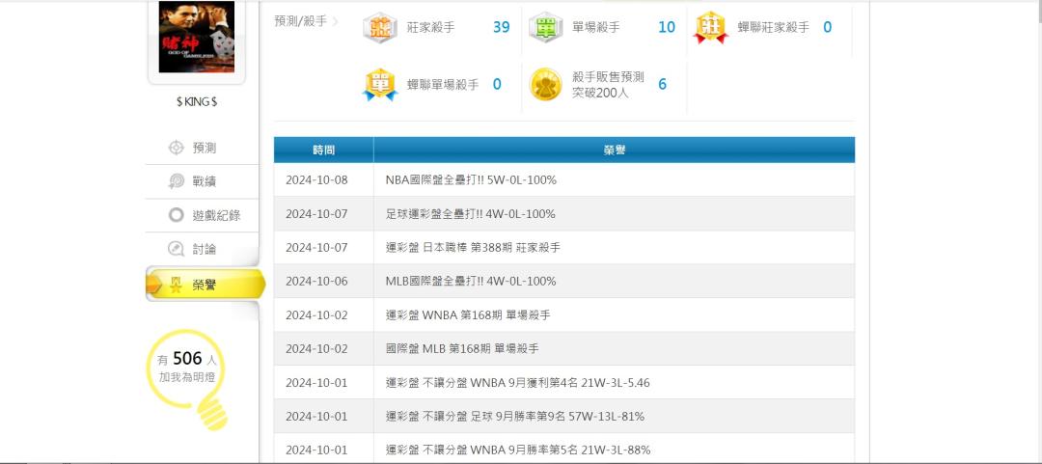
Task: Click the 預測/殺手 category label
Action: tap(300, 21)
